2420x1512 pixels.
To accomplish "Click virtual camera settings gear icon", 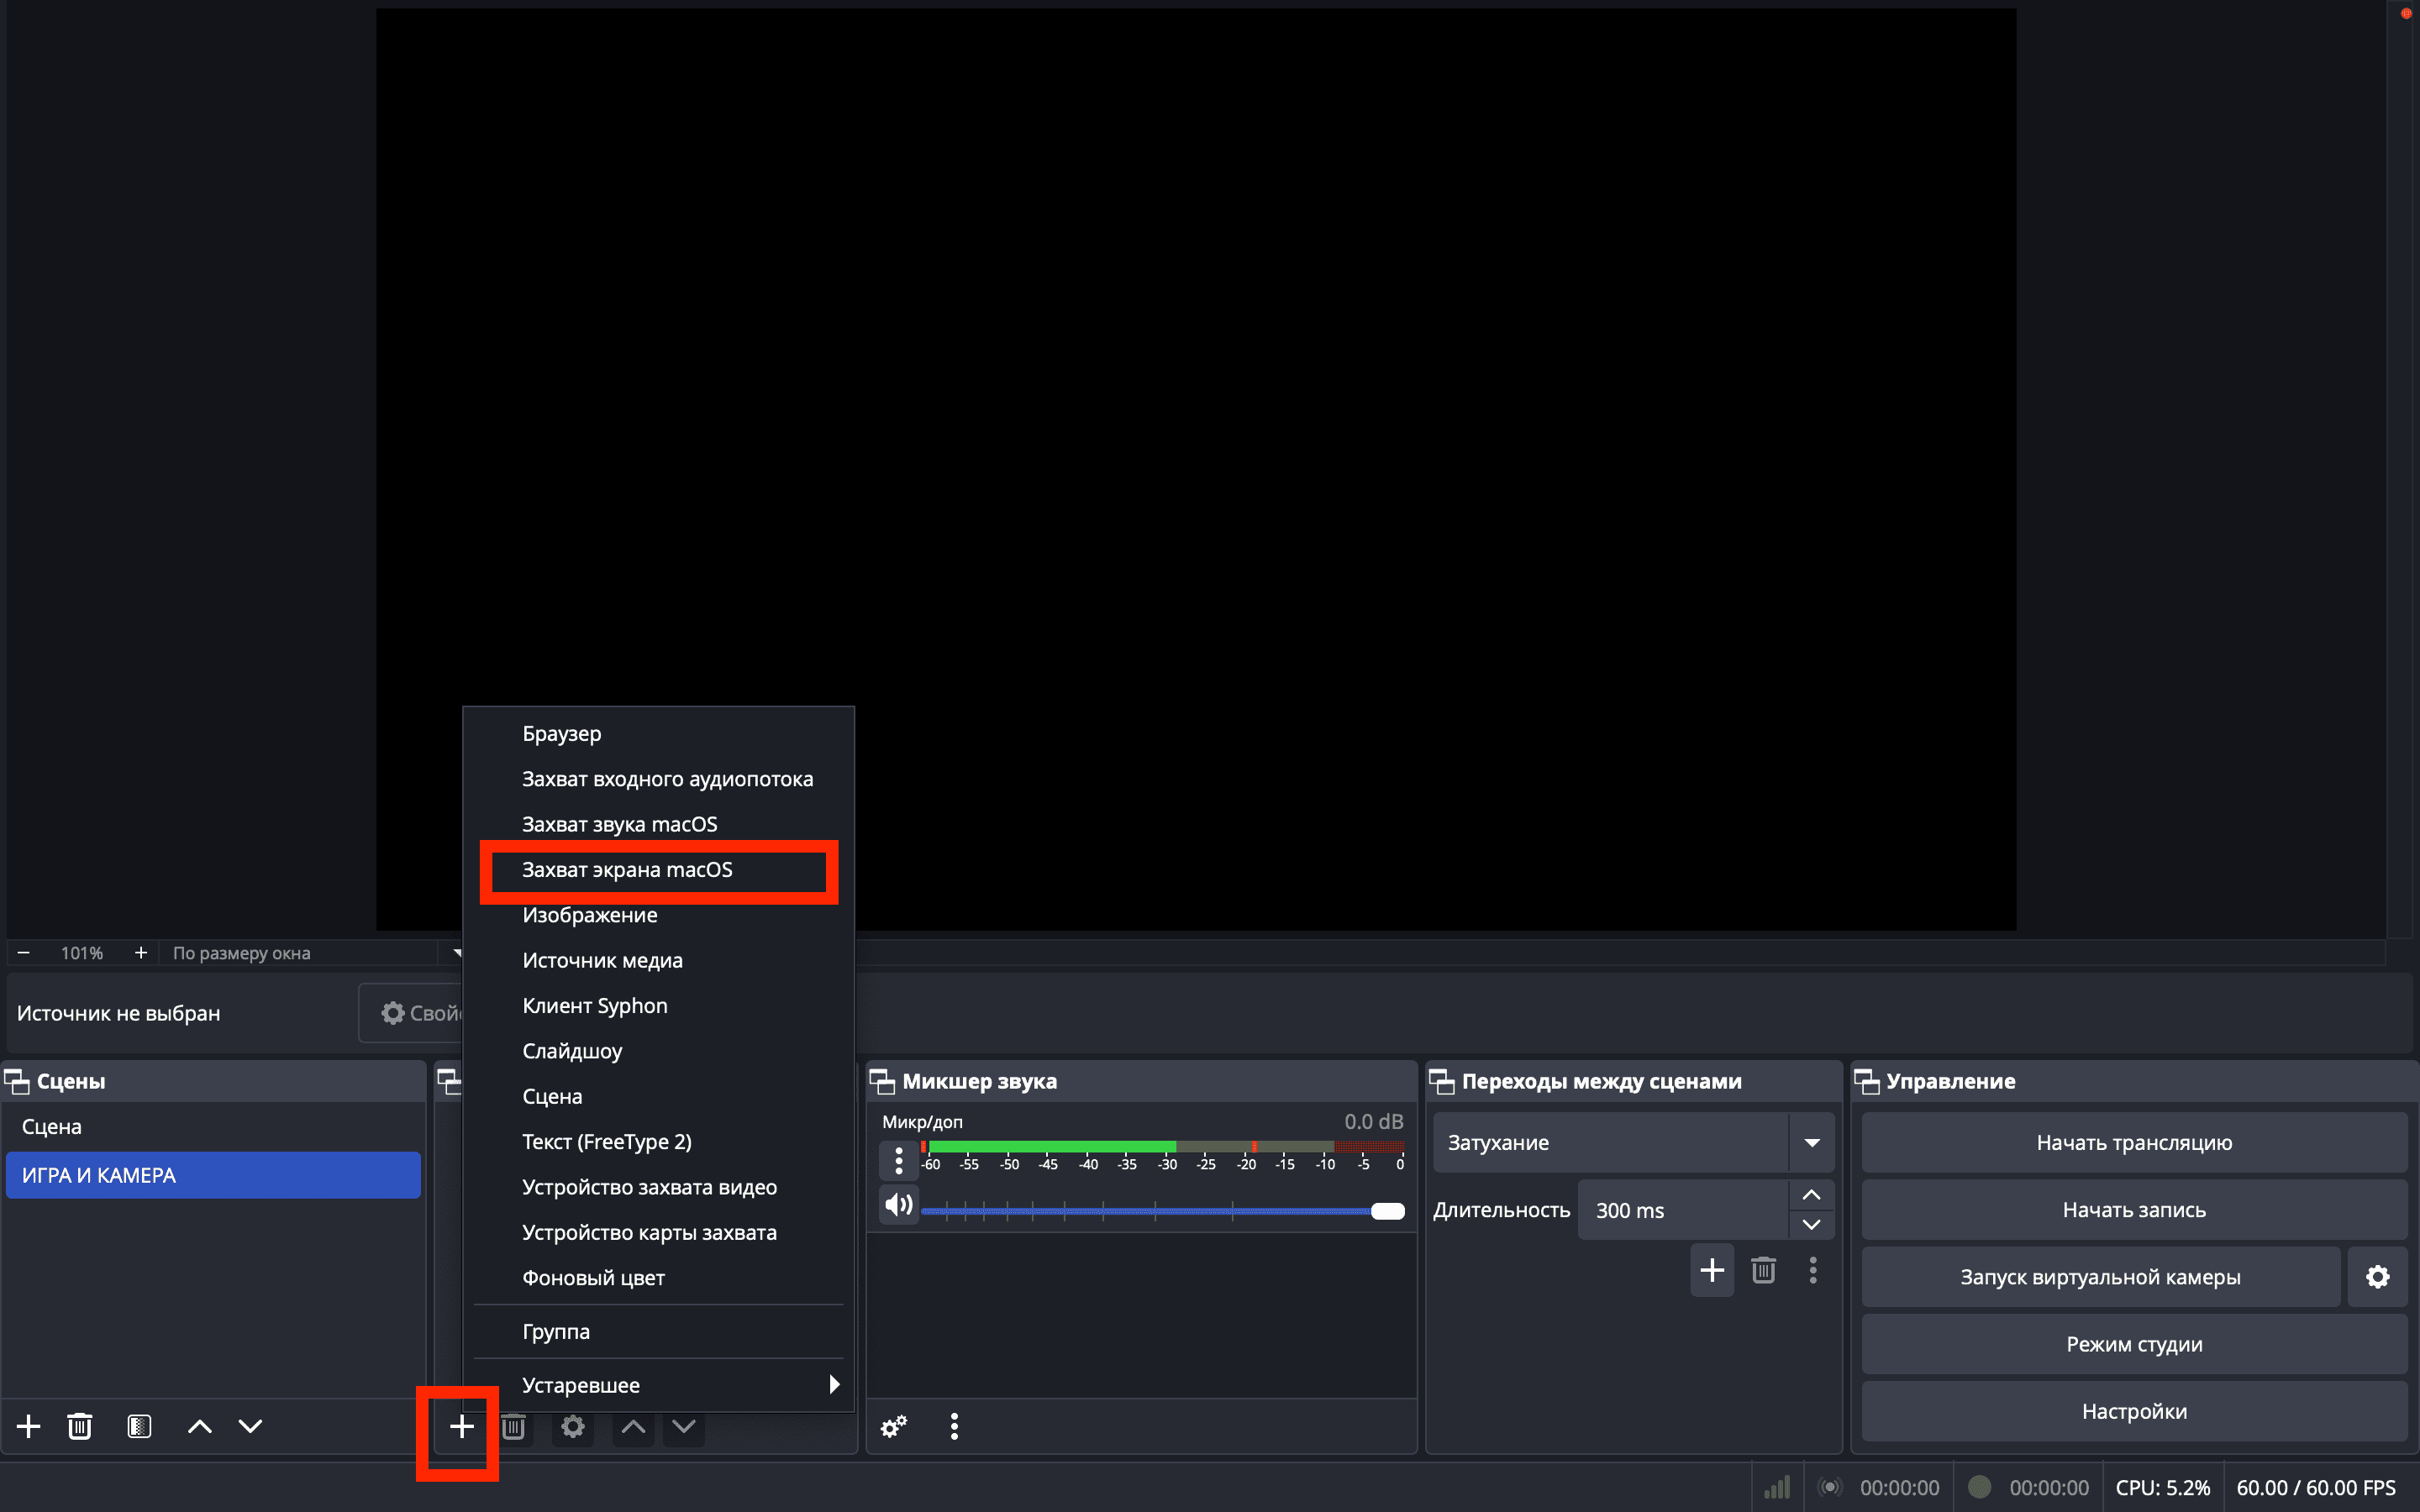I will point(2377,1277).
